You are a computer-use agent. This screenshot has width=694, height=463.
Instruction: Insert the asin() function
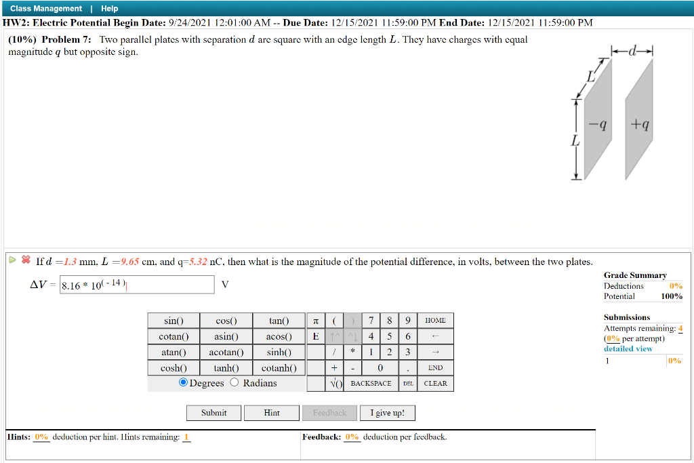pyautogui.click(x=226, y=336)
